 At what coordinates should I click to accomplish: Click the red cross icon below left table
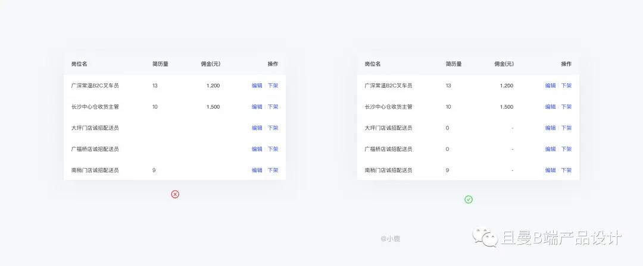175,194
